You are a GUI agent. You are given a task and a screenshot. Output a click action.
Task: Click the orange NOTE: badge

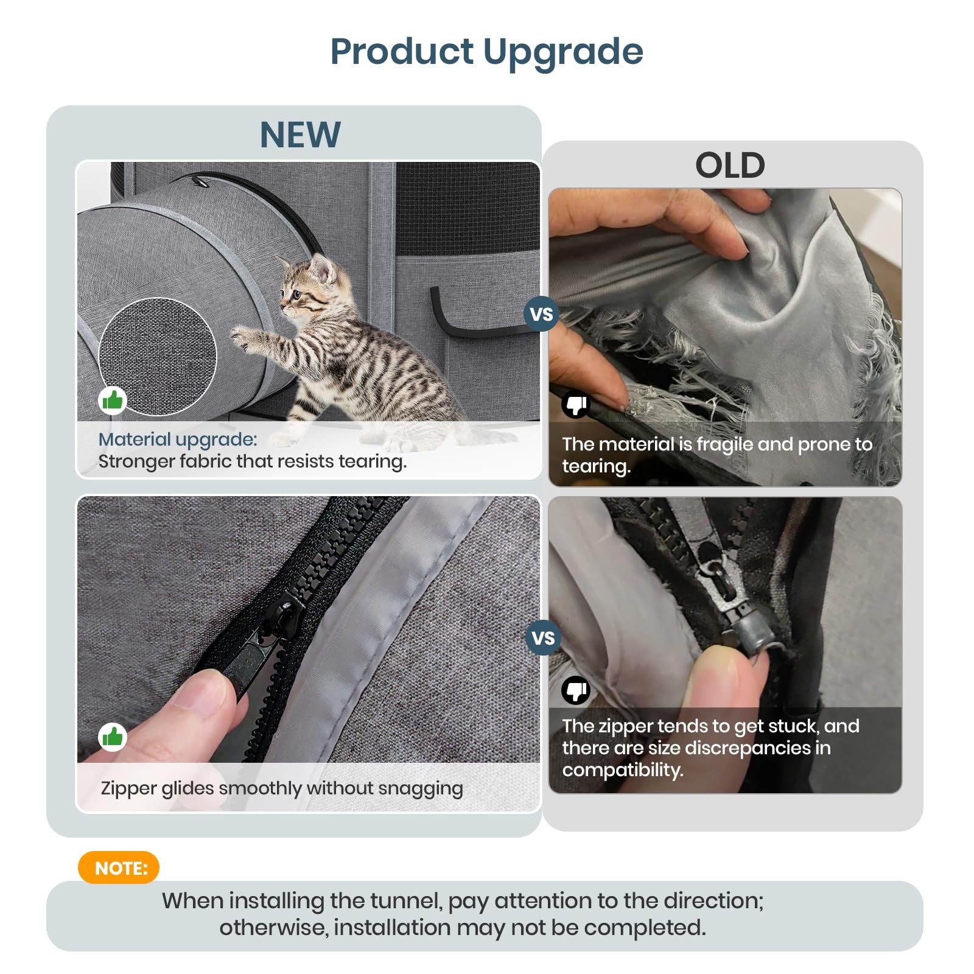119,867
